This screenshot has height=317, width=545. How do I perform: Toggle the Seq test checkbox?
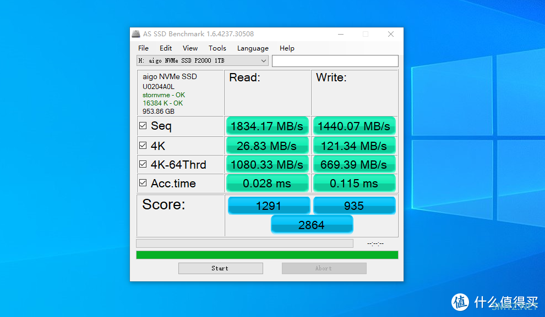click(143, 126)
